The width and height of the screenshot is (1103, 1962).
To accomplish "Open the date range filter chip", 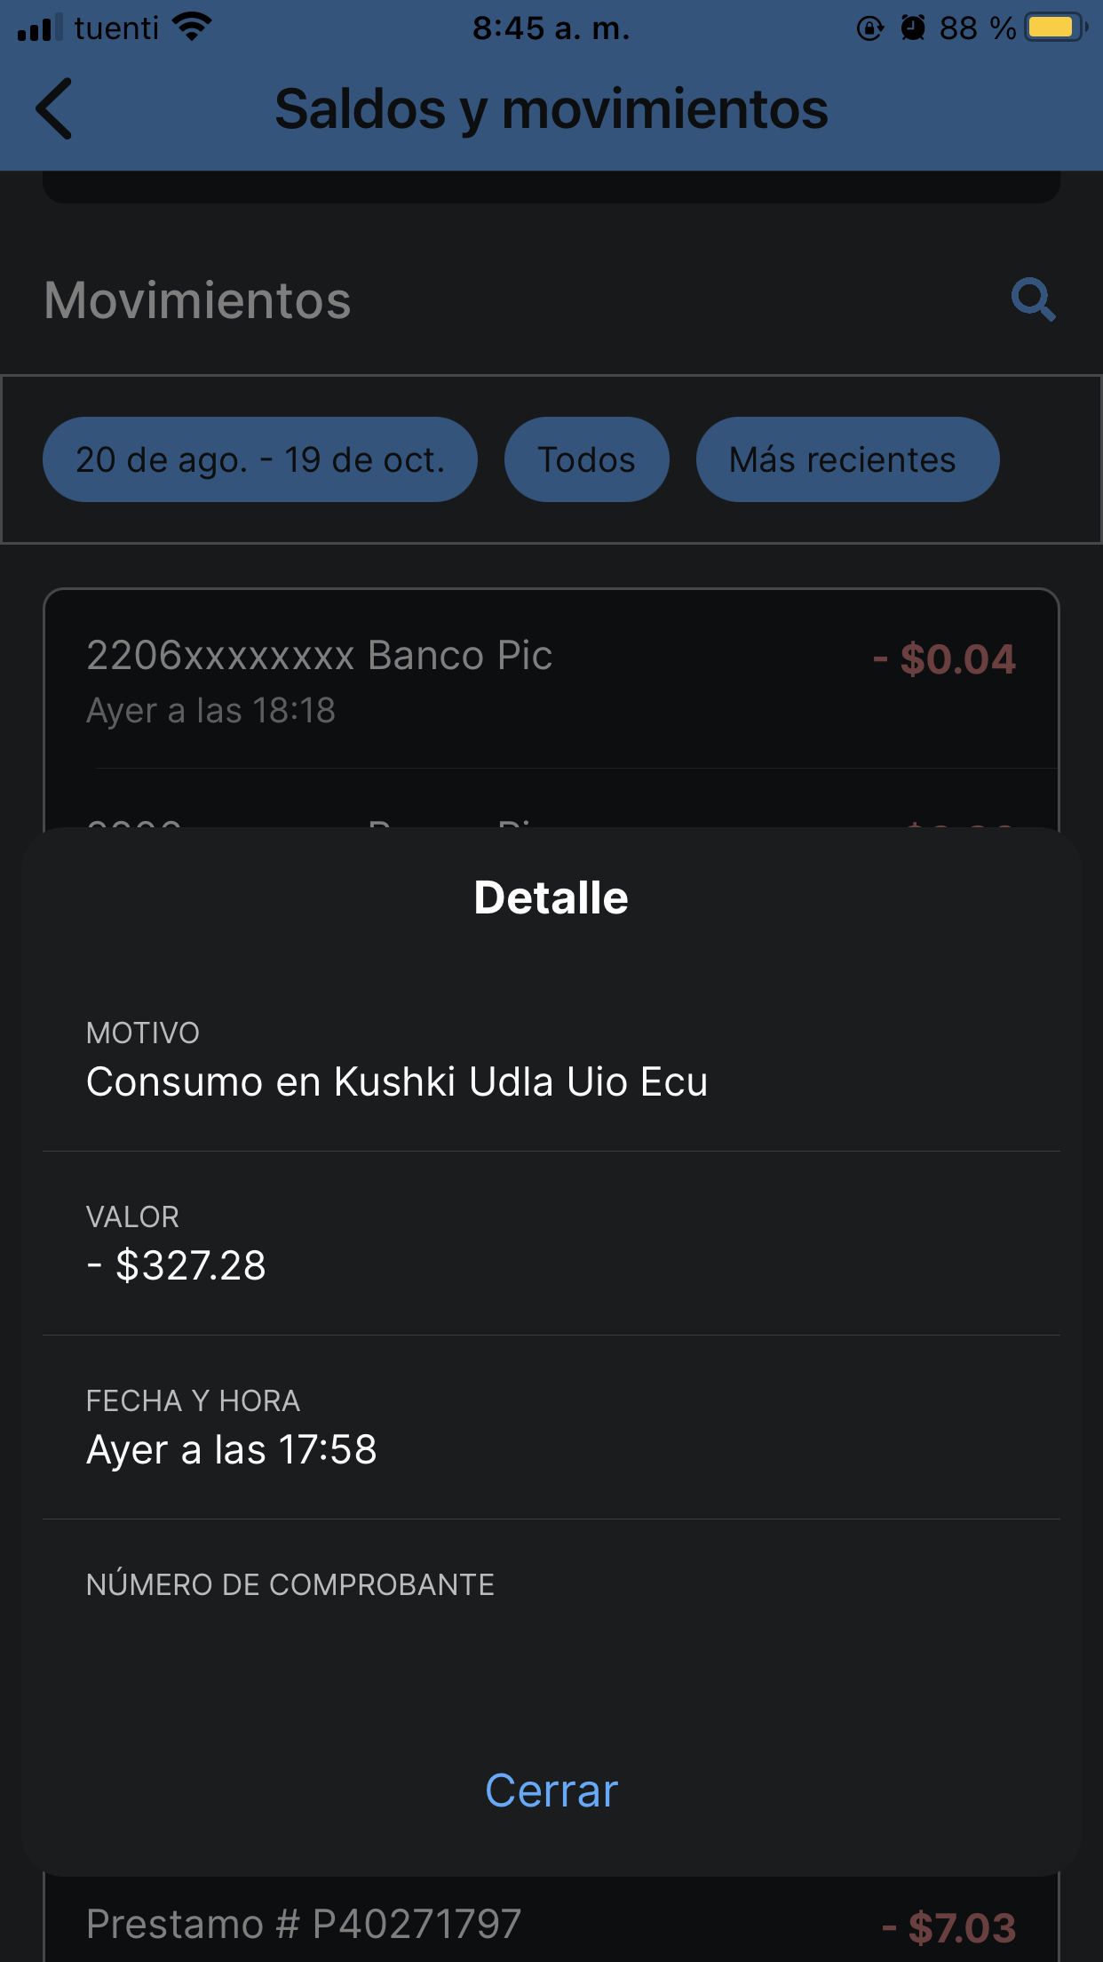I will pyautogui.click(x=260, y=459).
